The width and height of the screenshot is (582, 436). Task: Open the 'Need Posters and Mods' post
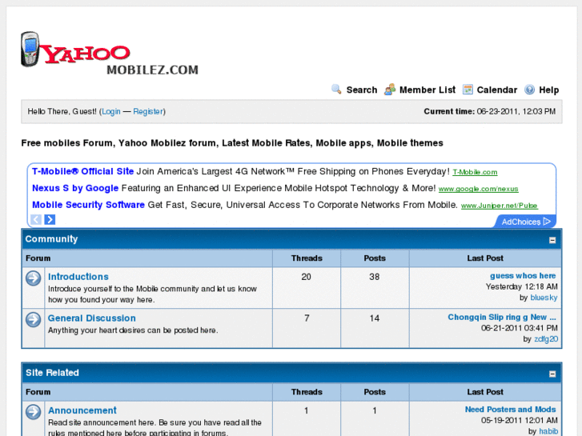(x=511, y=410)
